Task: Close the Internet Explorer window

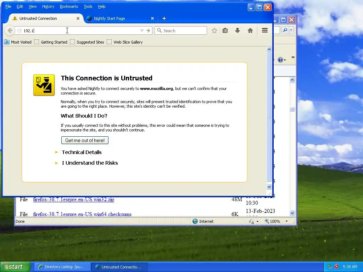Action: click(x=292, y=20)
